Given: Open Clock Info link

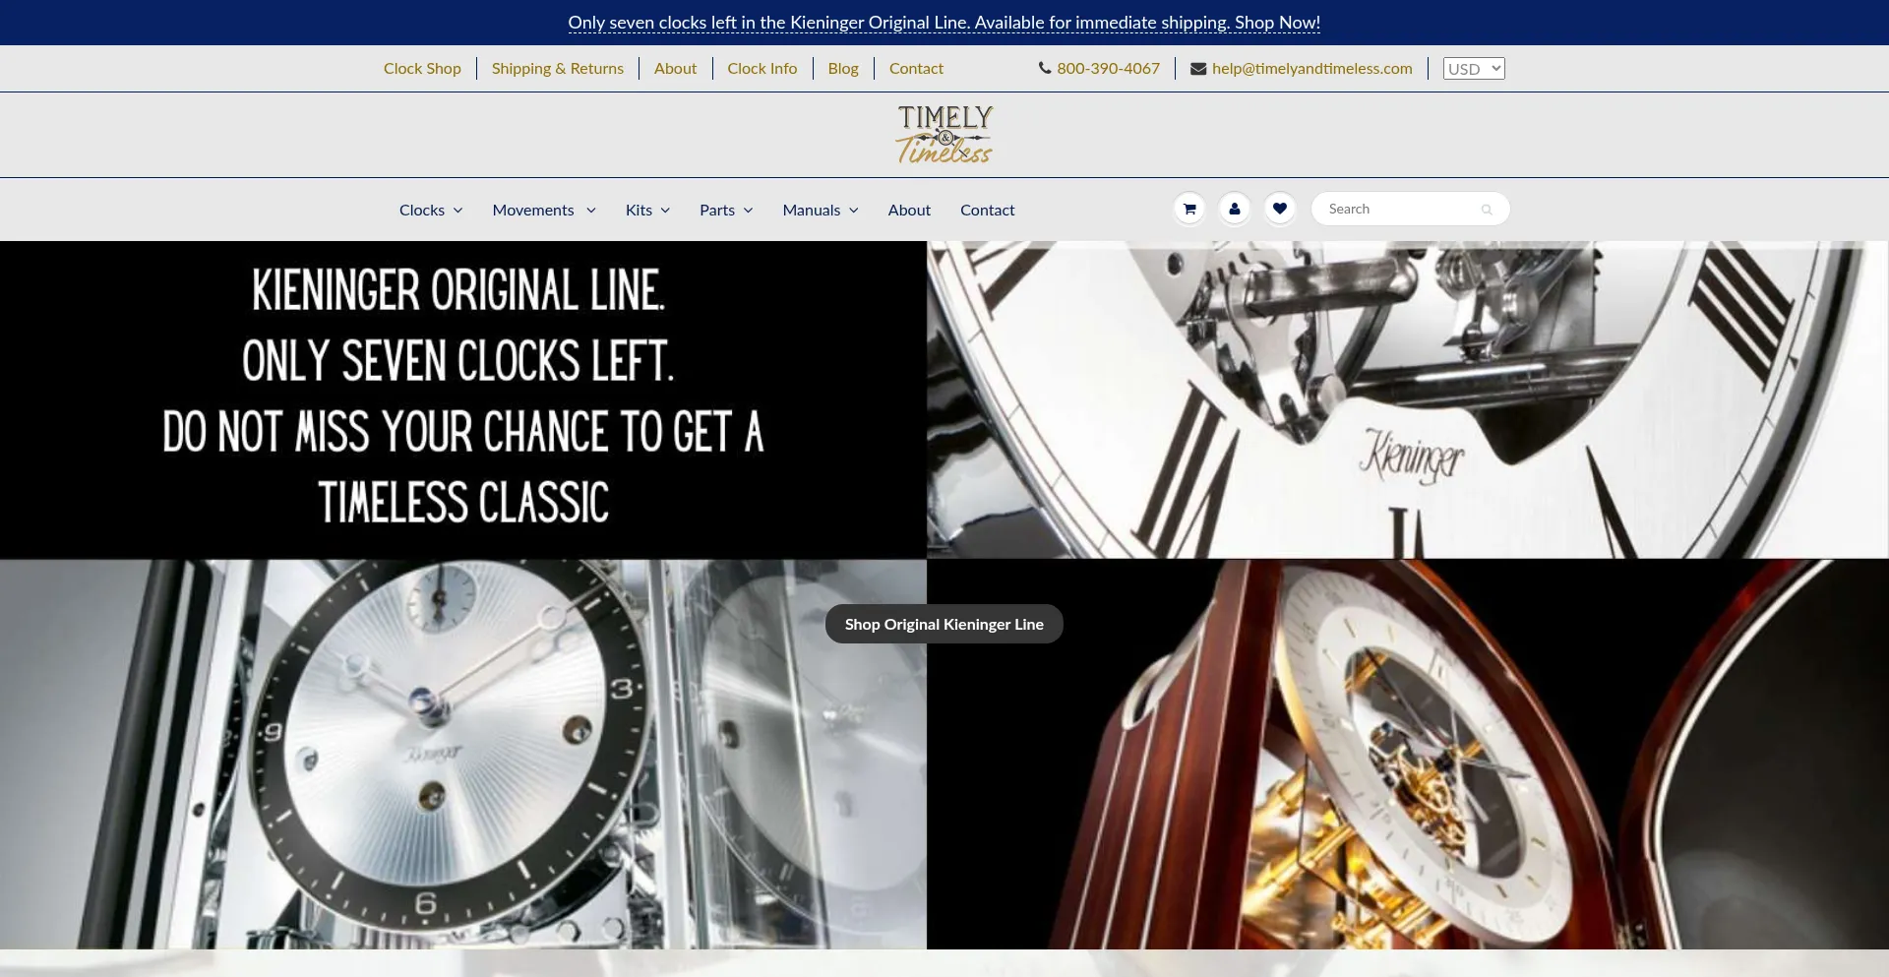Looking at the screenshot, I should click(x=762, y=68).
